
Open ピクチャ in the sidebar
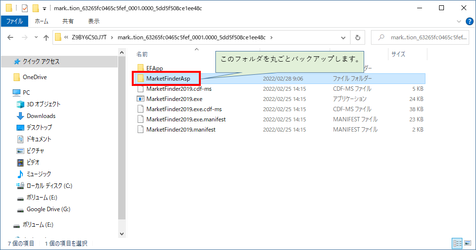pyautogui.click(x=35, y=150)
